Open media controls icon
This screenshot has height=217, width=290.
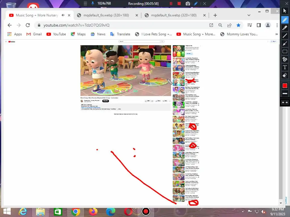point(250,25)
